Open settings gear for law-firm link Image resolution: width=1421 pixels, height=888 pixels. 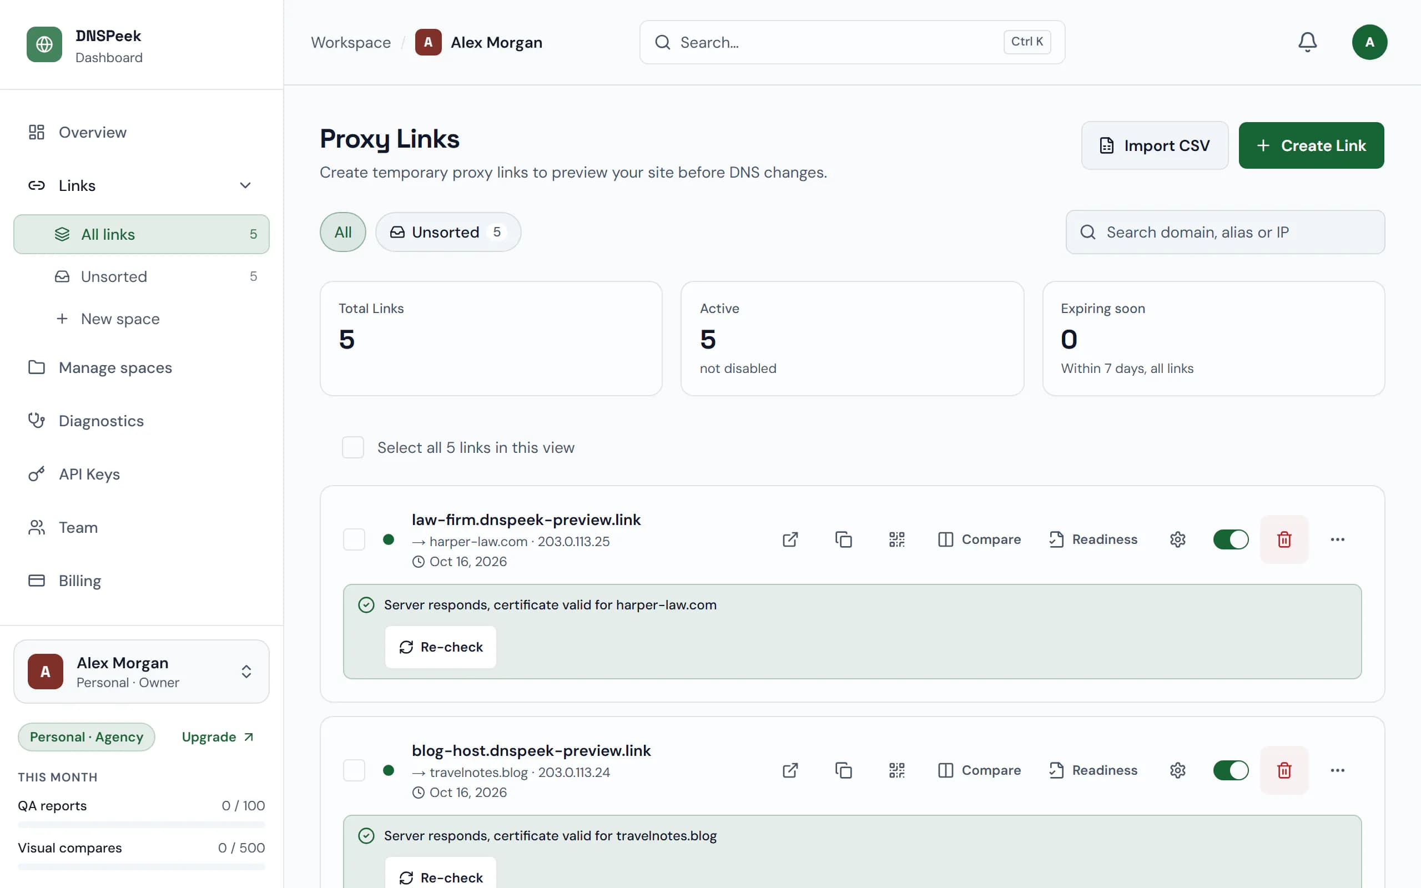click(1177, 539)
